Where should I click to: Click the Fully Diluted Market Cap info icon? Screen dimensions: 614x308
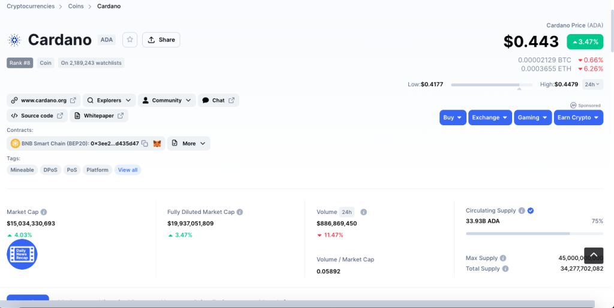click(240, 212)
